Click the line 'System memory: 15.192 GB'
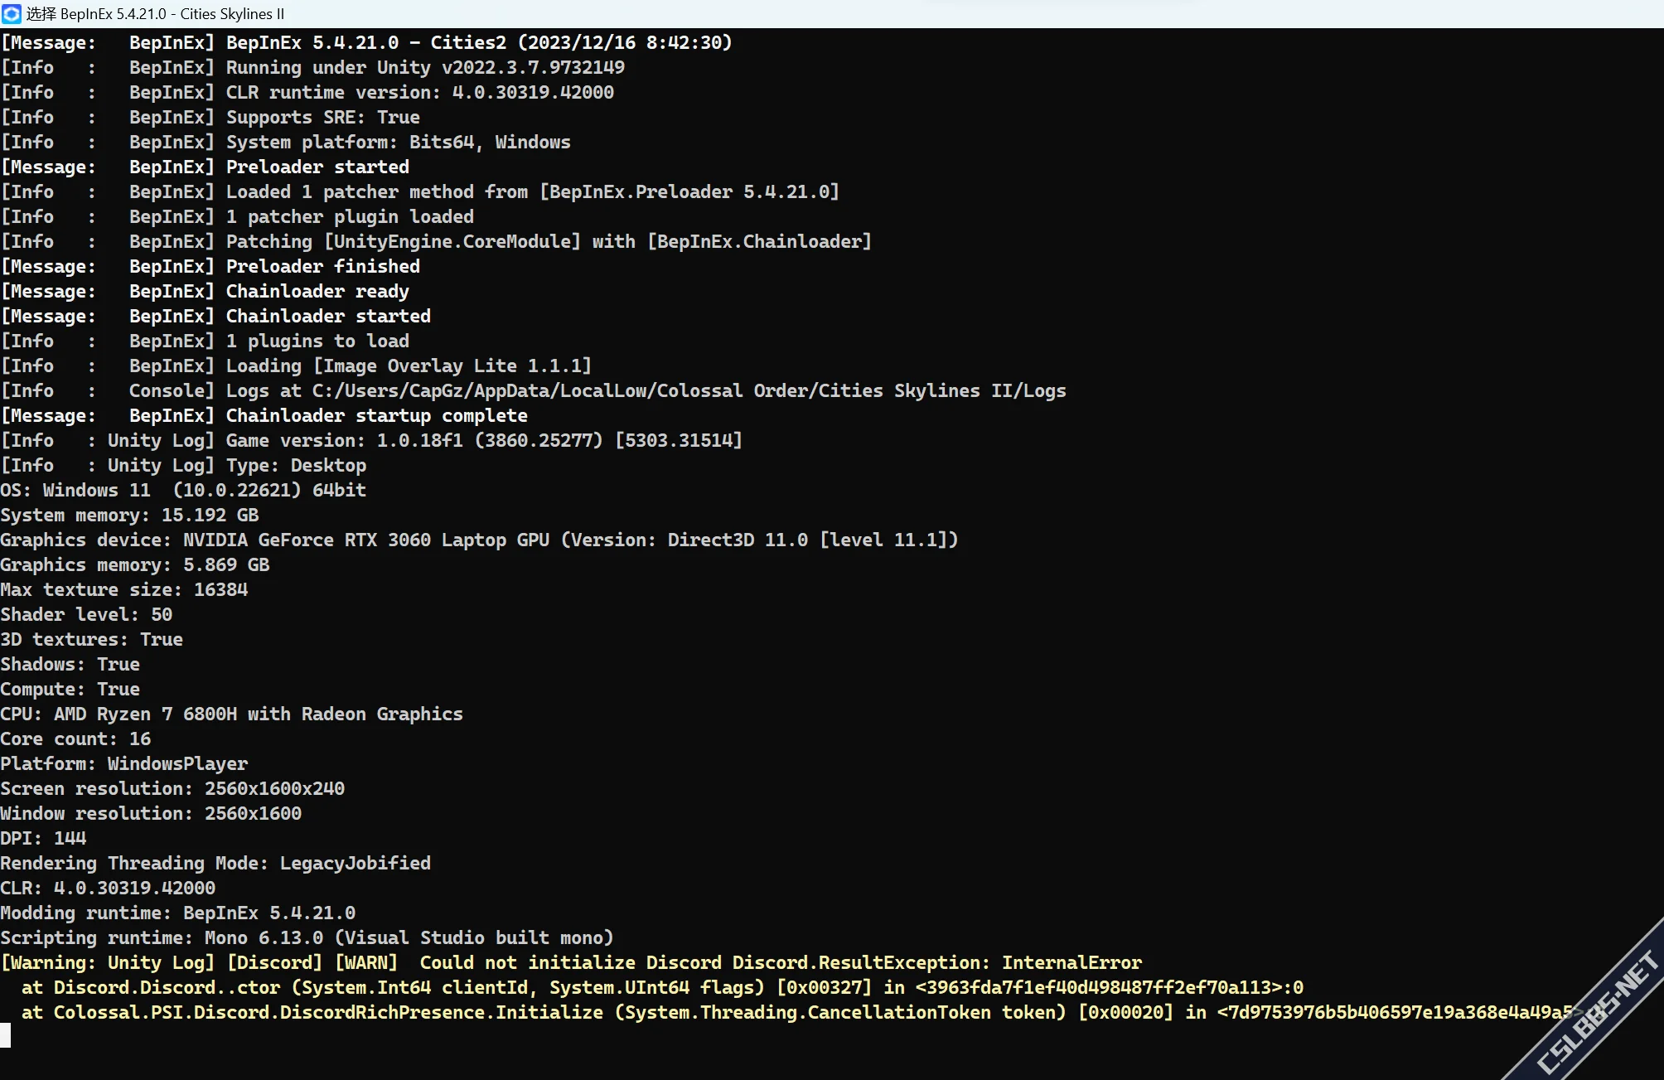This screenshot has width=1664, height=1080. [129, 516]
